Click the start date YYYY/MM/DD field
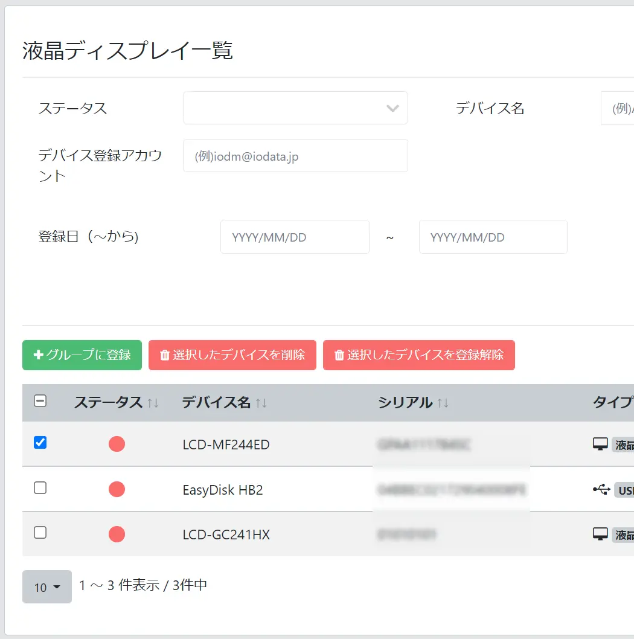The height and width of the screenshot is (639, 634). click(x=295, y=237)
